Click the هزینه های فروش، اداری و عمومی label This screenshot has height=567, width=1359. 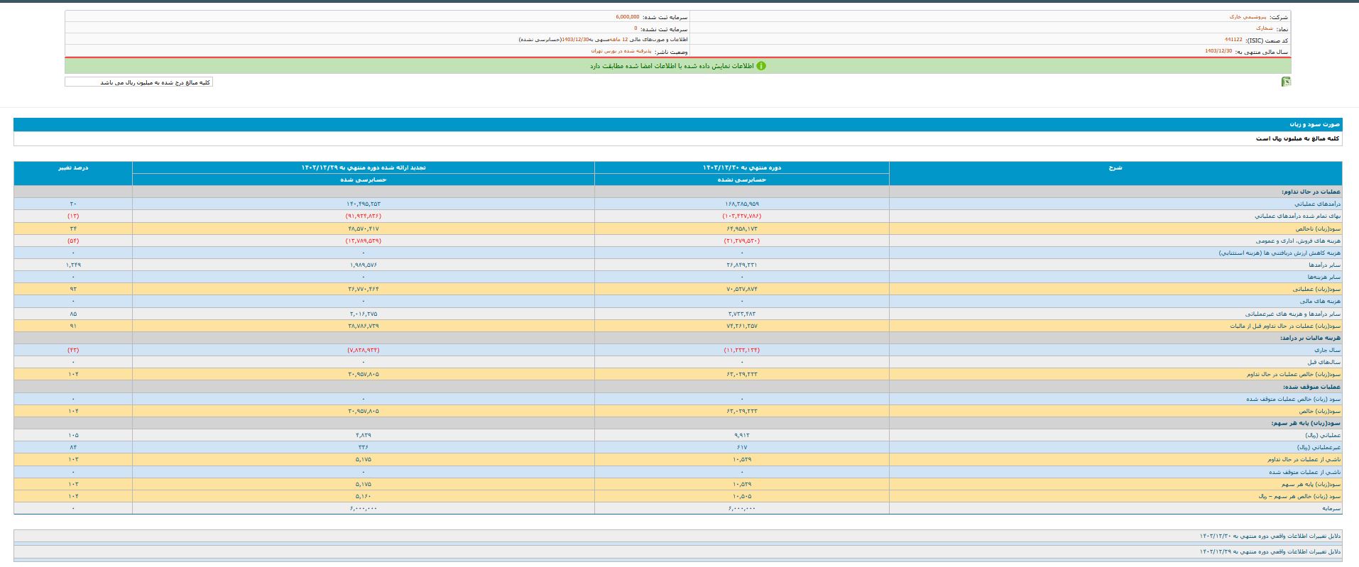(x=1298, y=241)
